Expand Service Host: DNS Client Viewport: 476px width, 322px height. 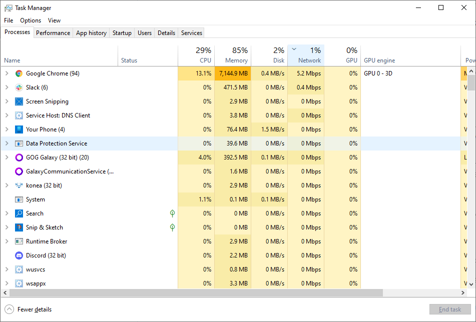click(x=7, y=115)
